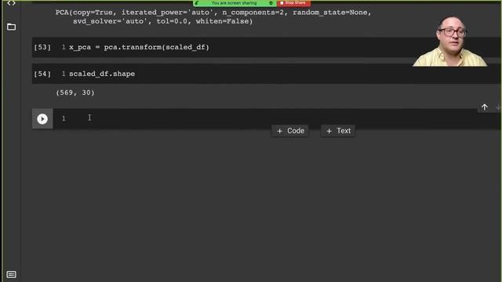Open the command palette icon at sidebar bottom
This screenshot has width=502, height=282.
pyautogui.click(x=11, y=274)
